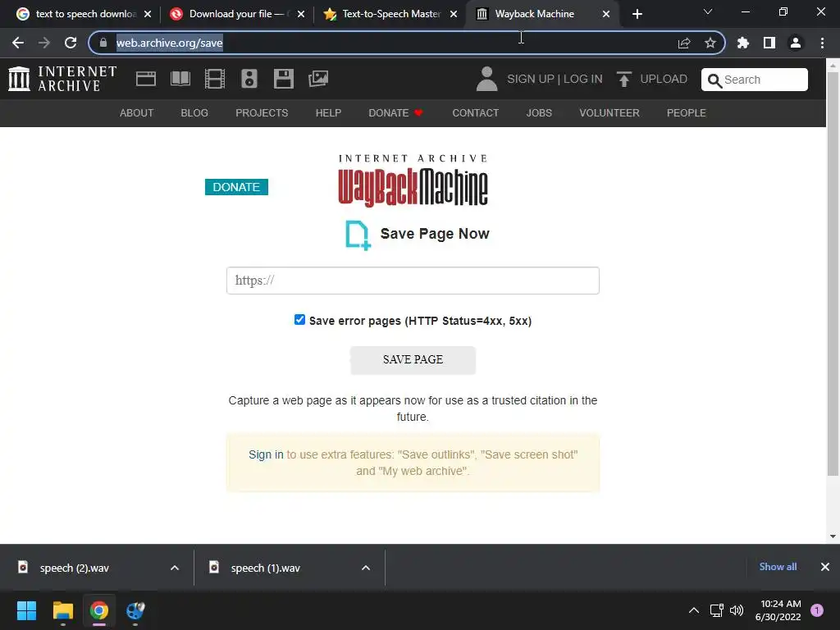The height and width of the screenshot is (630, 840).
Task: Open the ABOUT menu item
Action: (x=137, y=113)
